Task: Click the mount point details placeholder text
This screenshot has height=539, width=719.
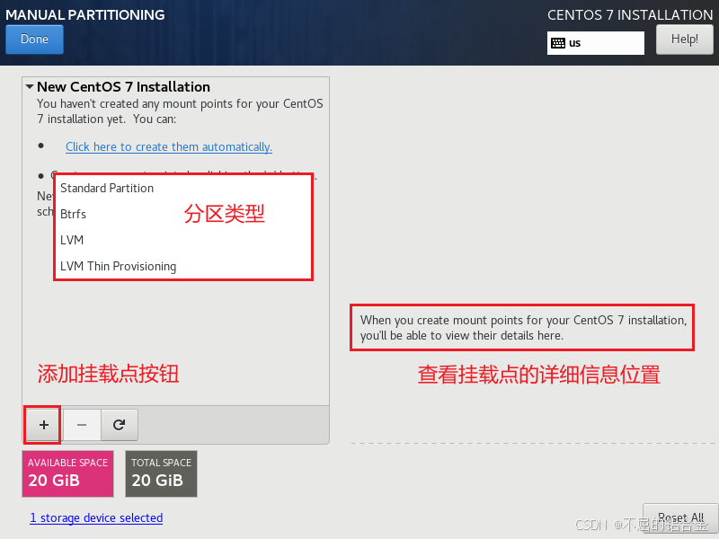Action: 523,328
